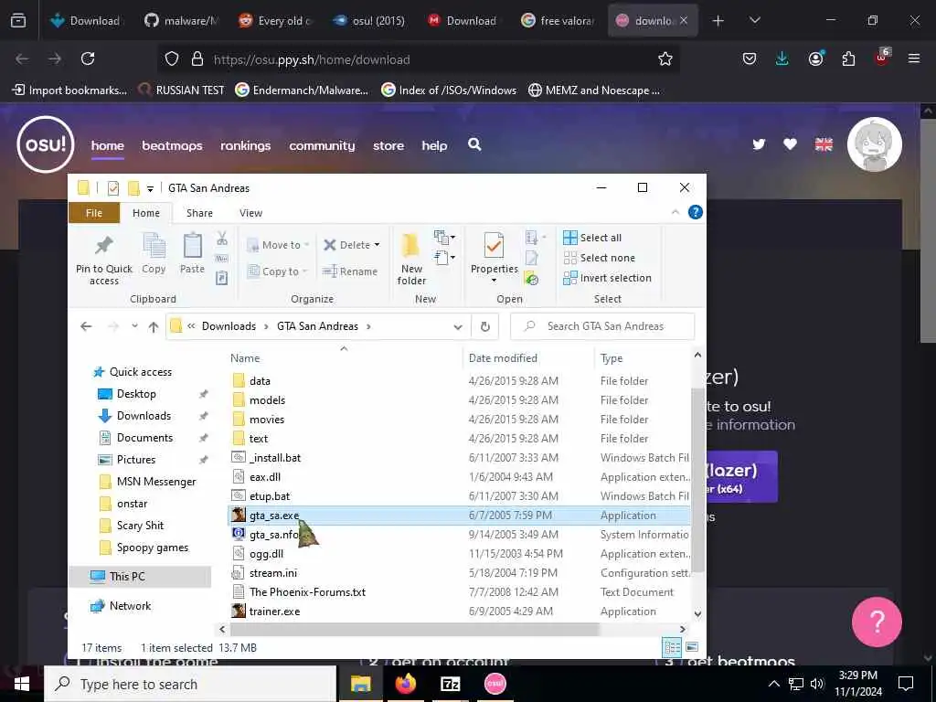This screenshot has height=702, width=936.
Task: Open Firefox account icon
Action: point(815,58)
